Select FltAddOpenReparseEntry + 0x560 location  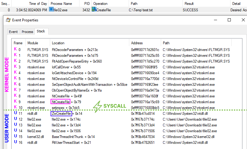pos(77,61)
